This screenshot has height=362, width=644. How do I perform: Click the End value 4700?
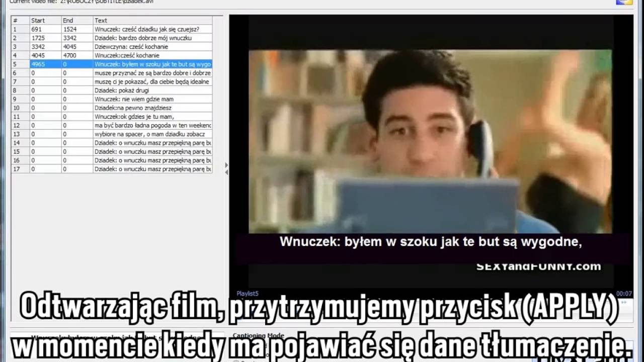click(70, 55)
